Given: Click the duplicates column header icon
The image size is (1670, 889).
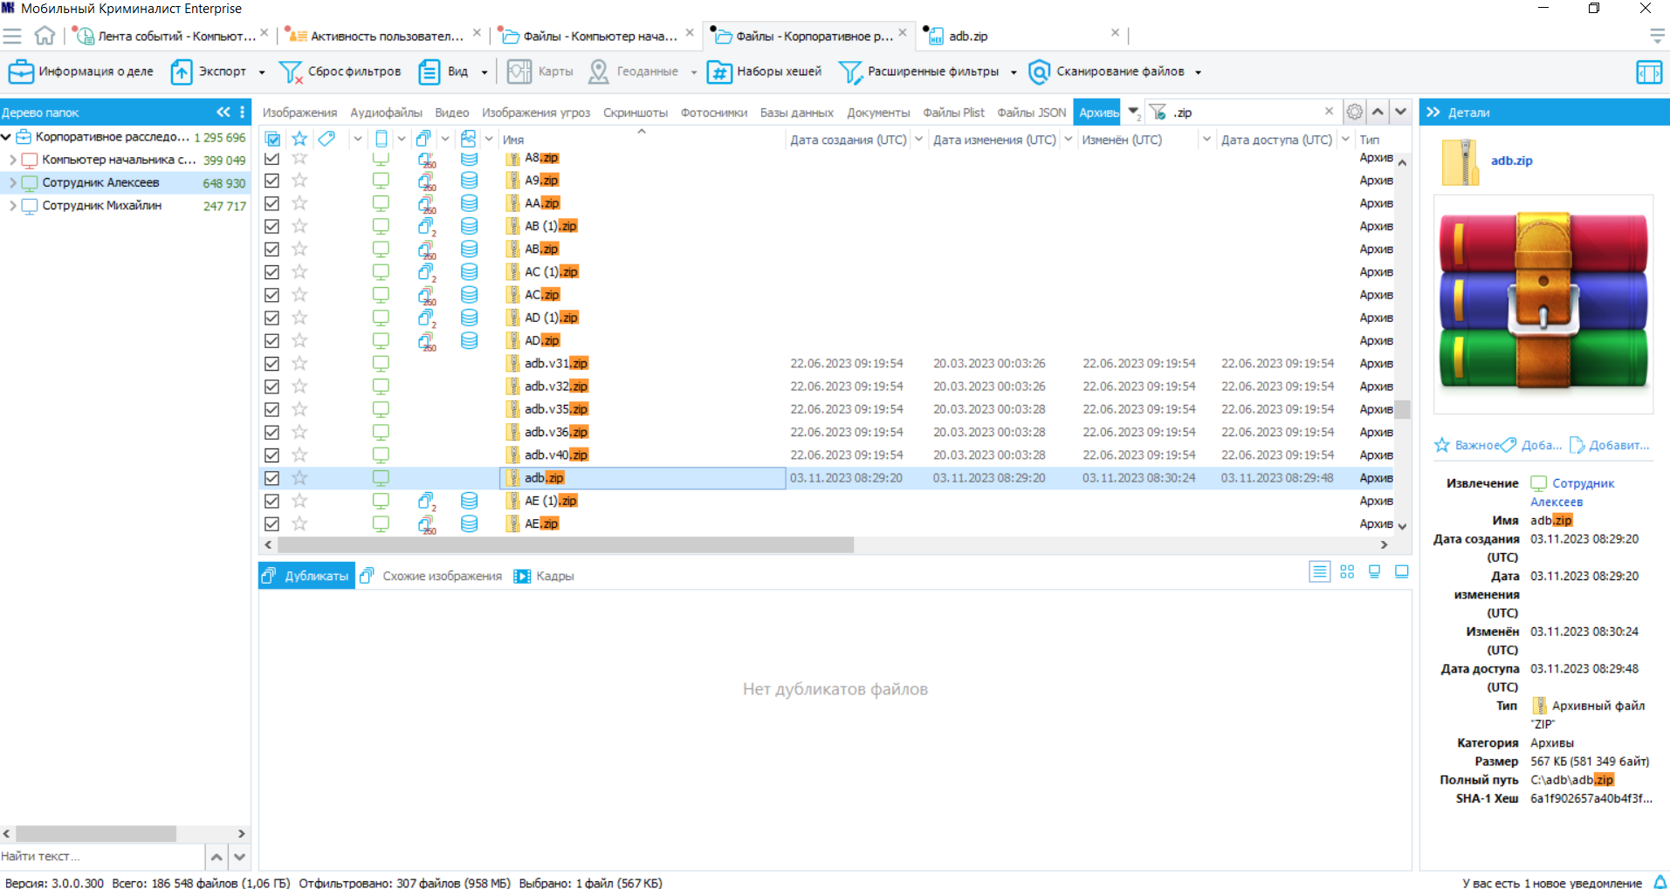Looking at the screenshot, I should pos(424,139).
